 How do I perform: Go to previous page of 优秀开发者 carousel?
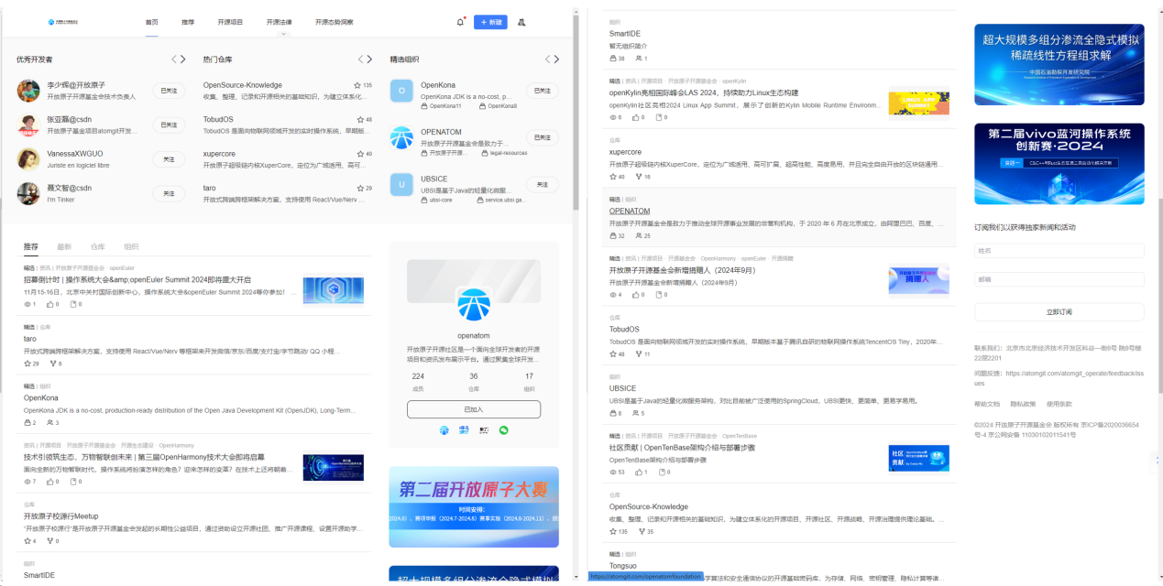point(174,60)
